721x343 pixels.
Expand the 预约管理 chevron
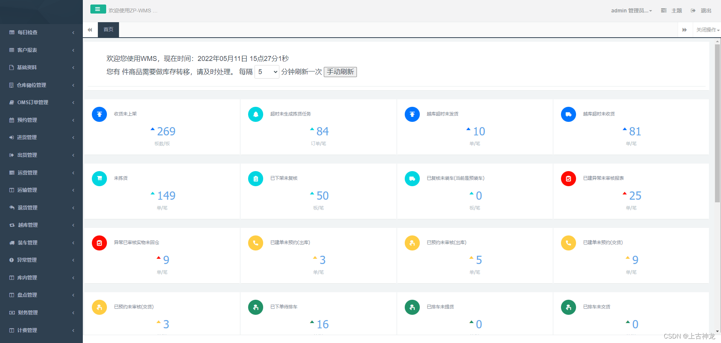coord(73,120)
